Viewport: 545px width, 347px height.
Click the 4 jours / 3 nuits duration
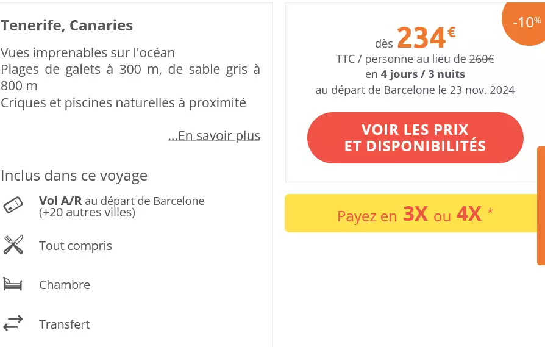coord(422,74)
